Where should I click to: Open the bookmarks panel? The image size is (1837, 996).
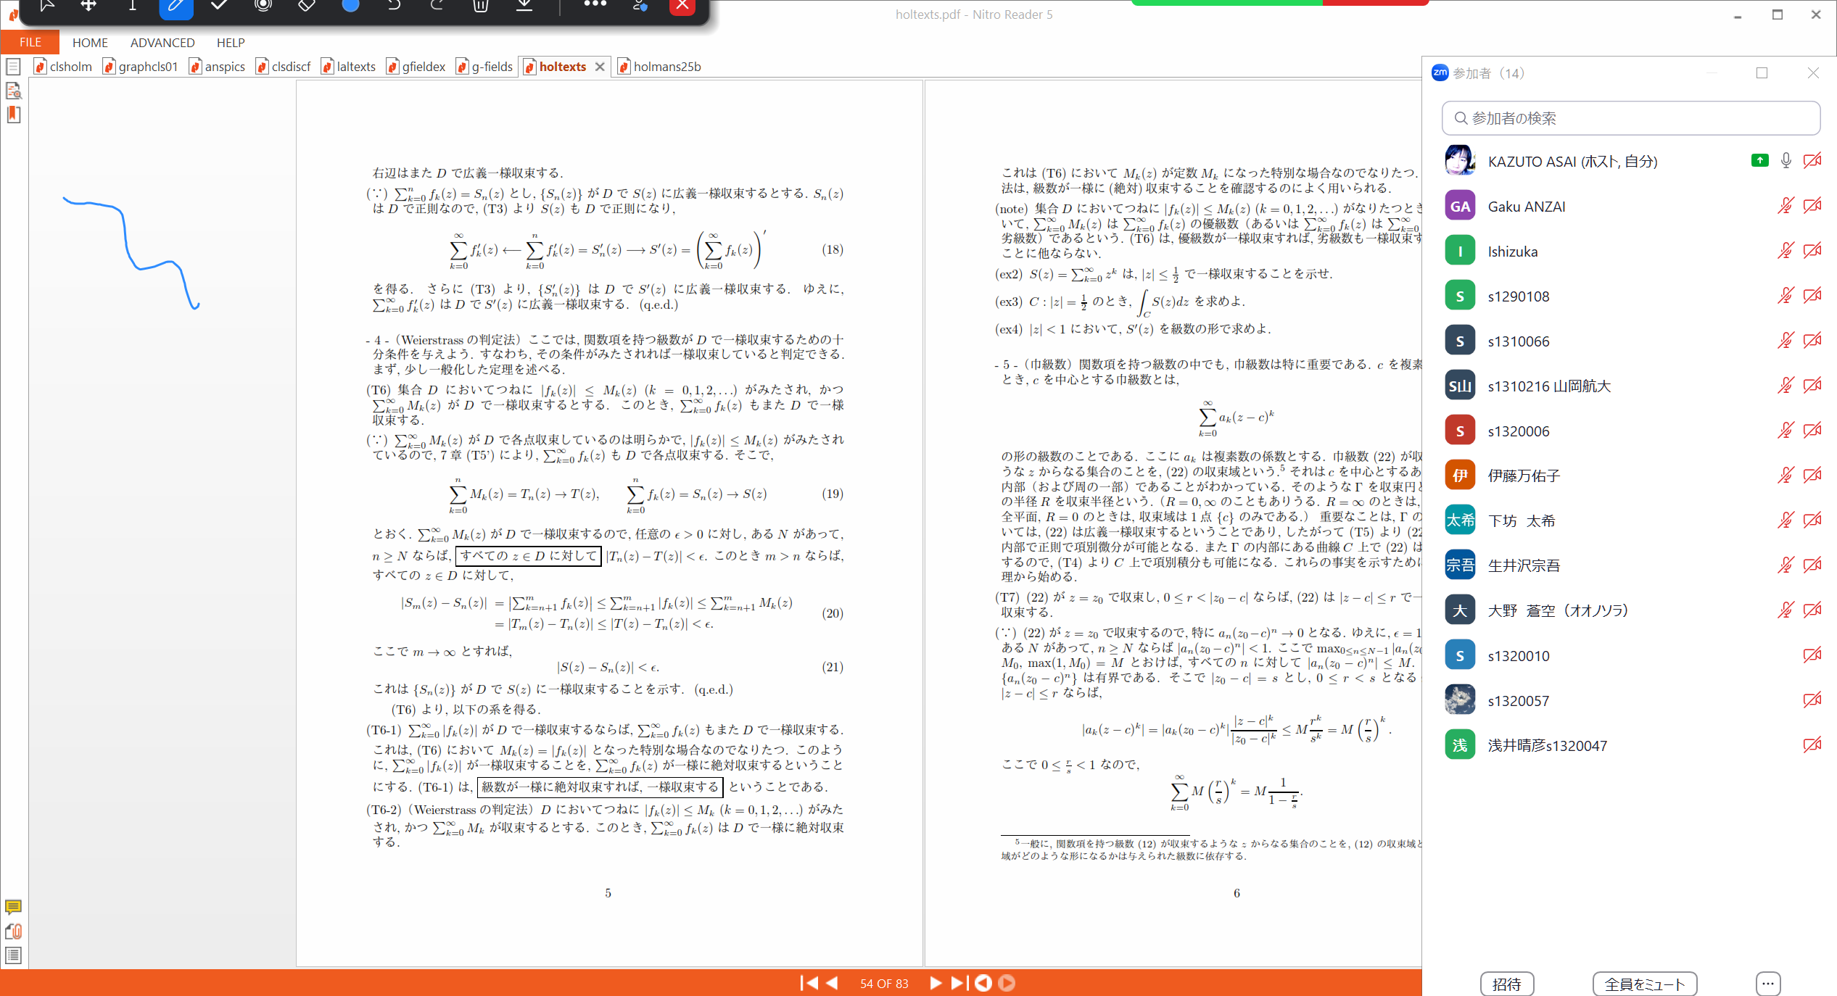click(13, 115)
